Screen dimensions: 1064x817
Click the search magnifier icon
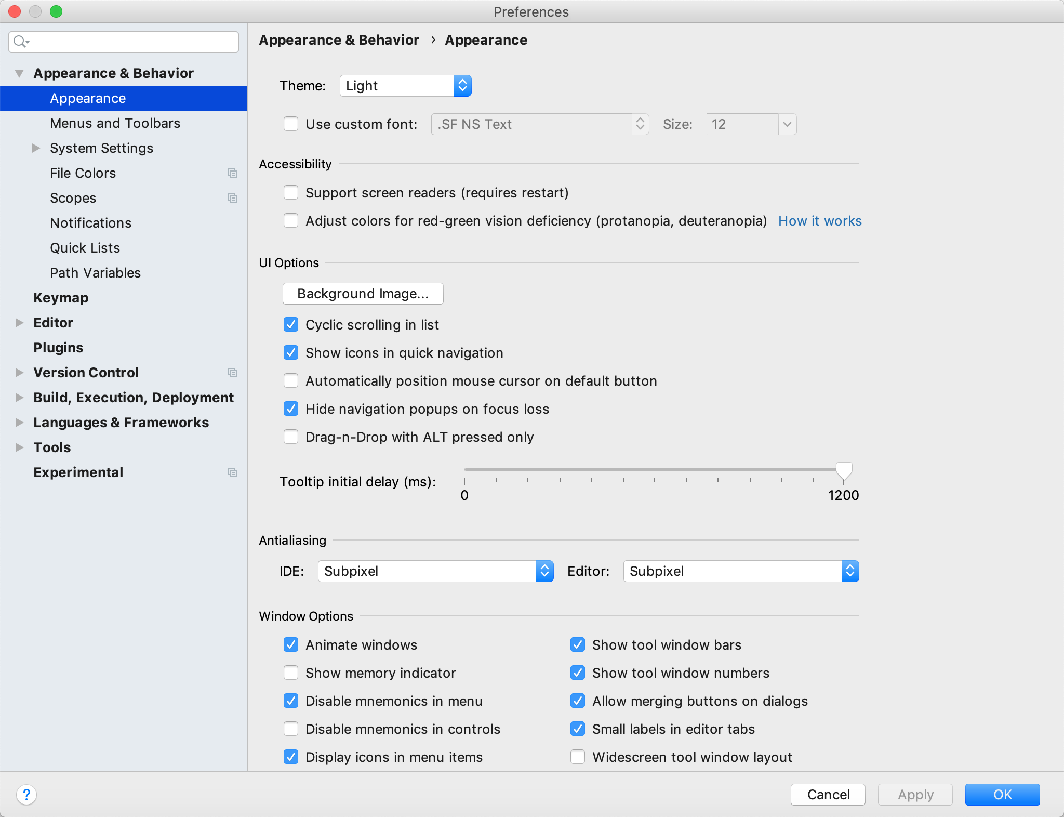tap(20, 42)
